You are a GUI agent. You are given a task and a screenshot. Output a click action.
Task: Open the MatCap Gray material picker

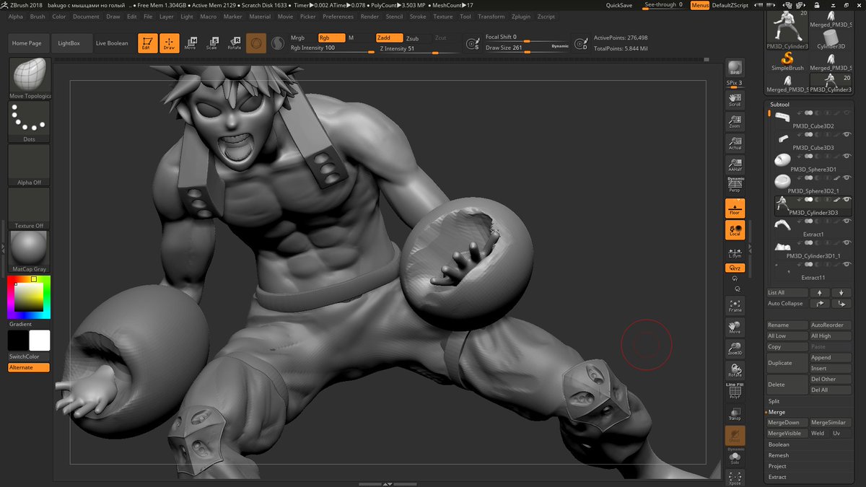29,251
